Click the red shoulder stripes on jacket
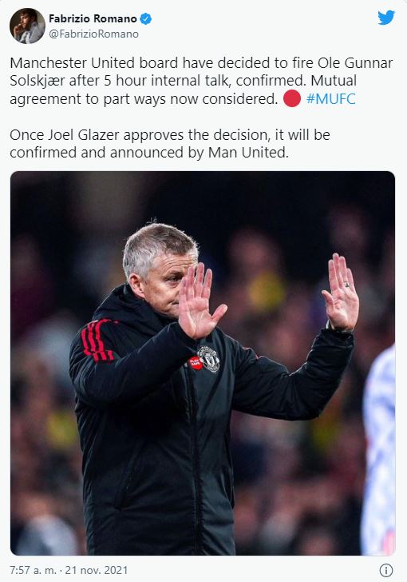 [97, 341]
